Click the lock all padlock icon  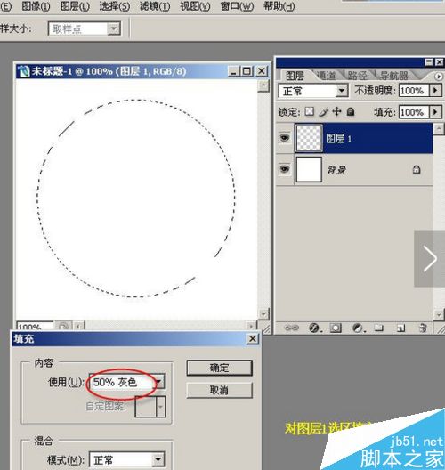pyautogui.click(x=351, y=112)
